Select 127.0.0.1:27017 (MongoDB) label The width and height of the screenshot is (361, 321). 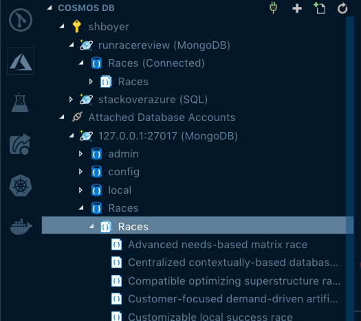click(x=168, y=136)
